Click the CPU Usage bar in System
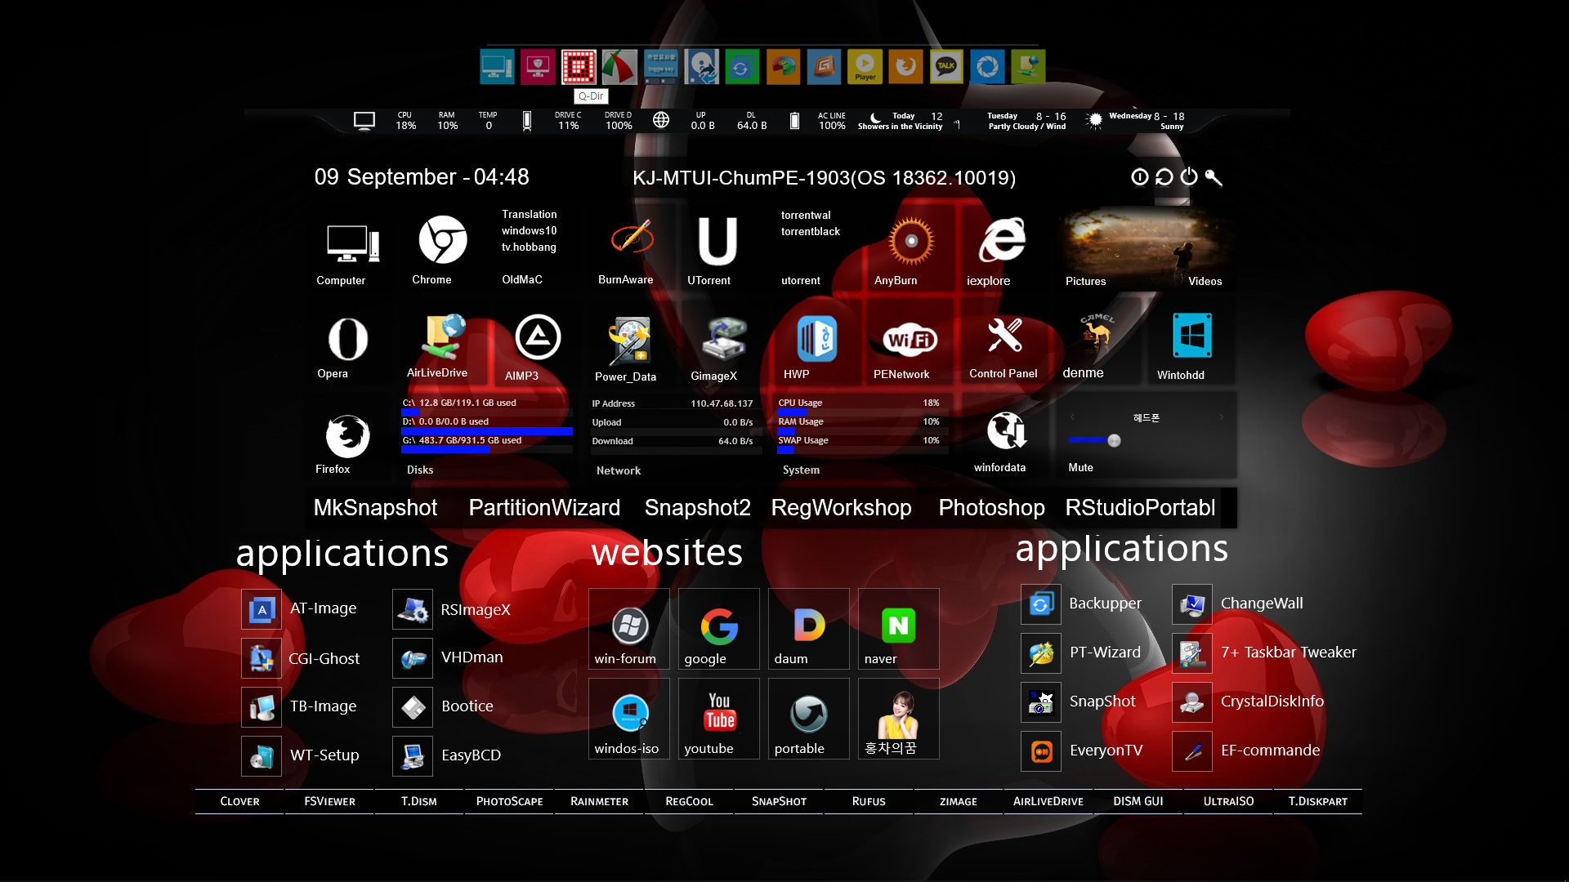The image size is (1569, 882). pos(862,412)
